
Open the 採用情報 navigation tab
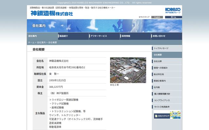click(x=136, y=36)
